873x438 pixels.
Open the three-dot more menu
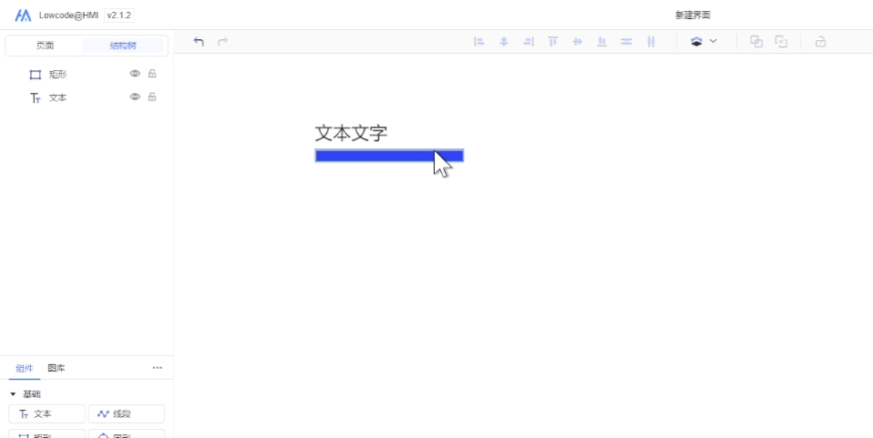click(x=158, y=368)
